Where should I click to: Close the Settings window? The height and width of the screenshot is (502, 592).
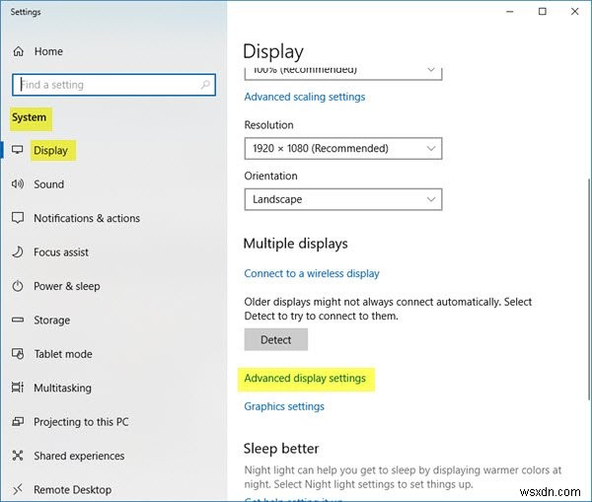coord(574,12)
